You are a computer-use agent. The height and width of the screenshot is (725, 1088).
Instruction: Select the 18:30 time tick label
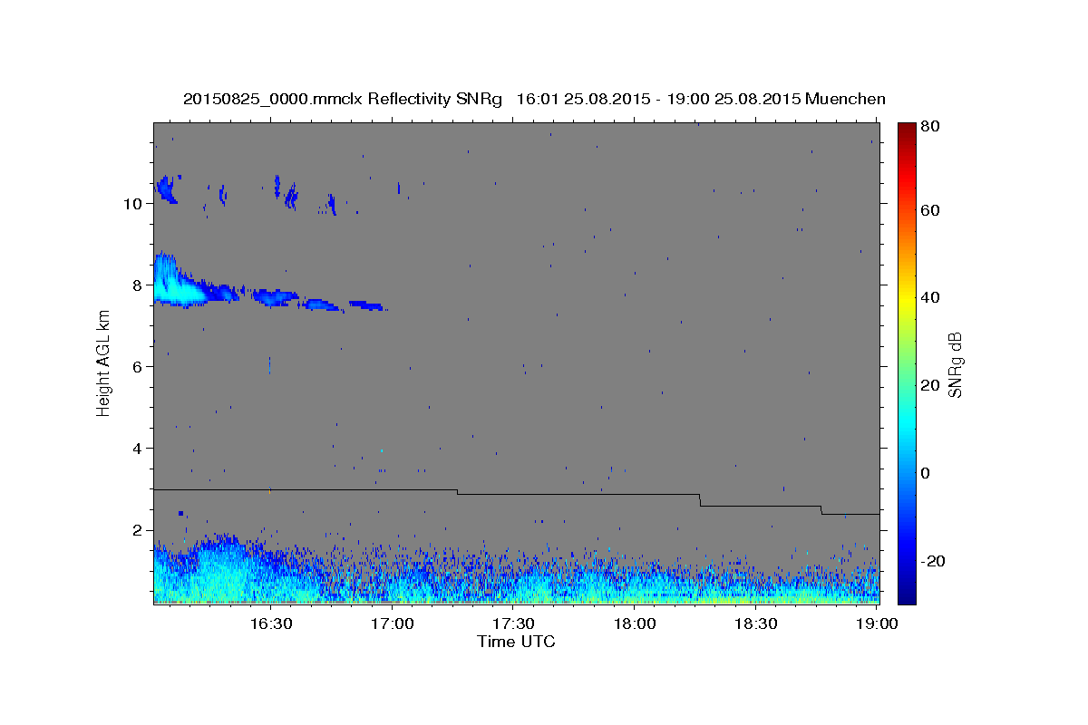point(756,623)
